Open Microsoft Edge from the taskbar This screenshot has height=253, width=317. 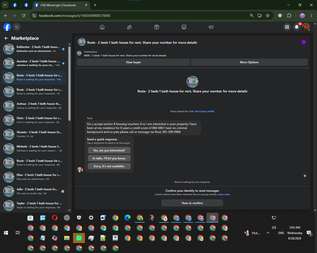(127, 218)
